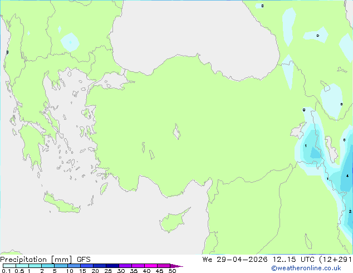Click the island of Crete on the map
353x273 pixels.
point(61,204)
